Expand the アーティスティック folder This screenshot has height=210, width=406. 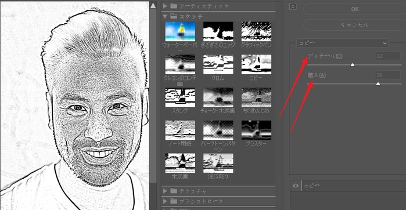click(x=165, y=6)
